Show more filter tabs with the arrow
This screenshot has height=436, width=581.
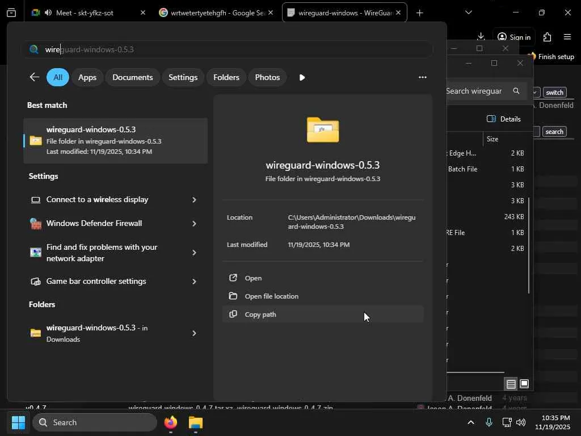coord(302,77)
